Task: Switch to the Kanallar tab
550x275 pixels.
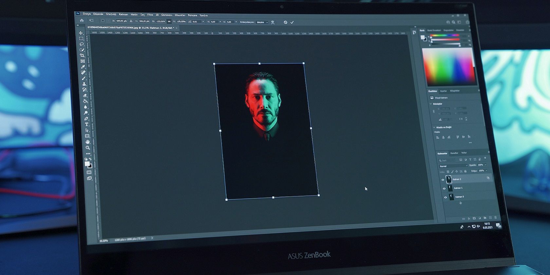Action: click(x=454, y=153)
